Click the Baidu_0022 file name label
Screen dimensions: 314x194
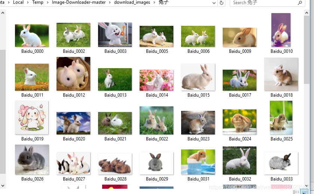(x=157, y=139)
